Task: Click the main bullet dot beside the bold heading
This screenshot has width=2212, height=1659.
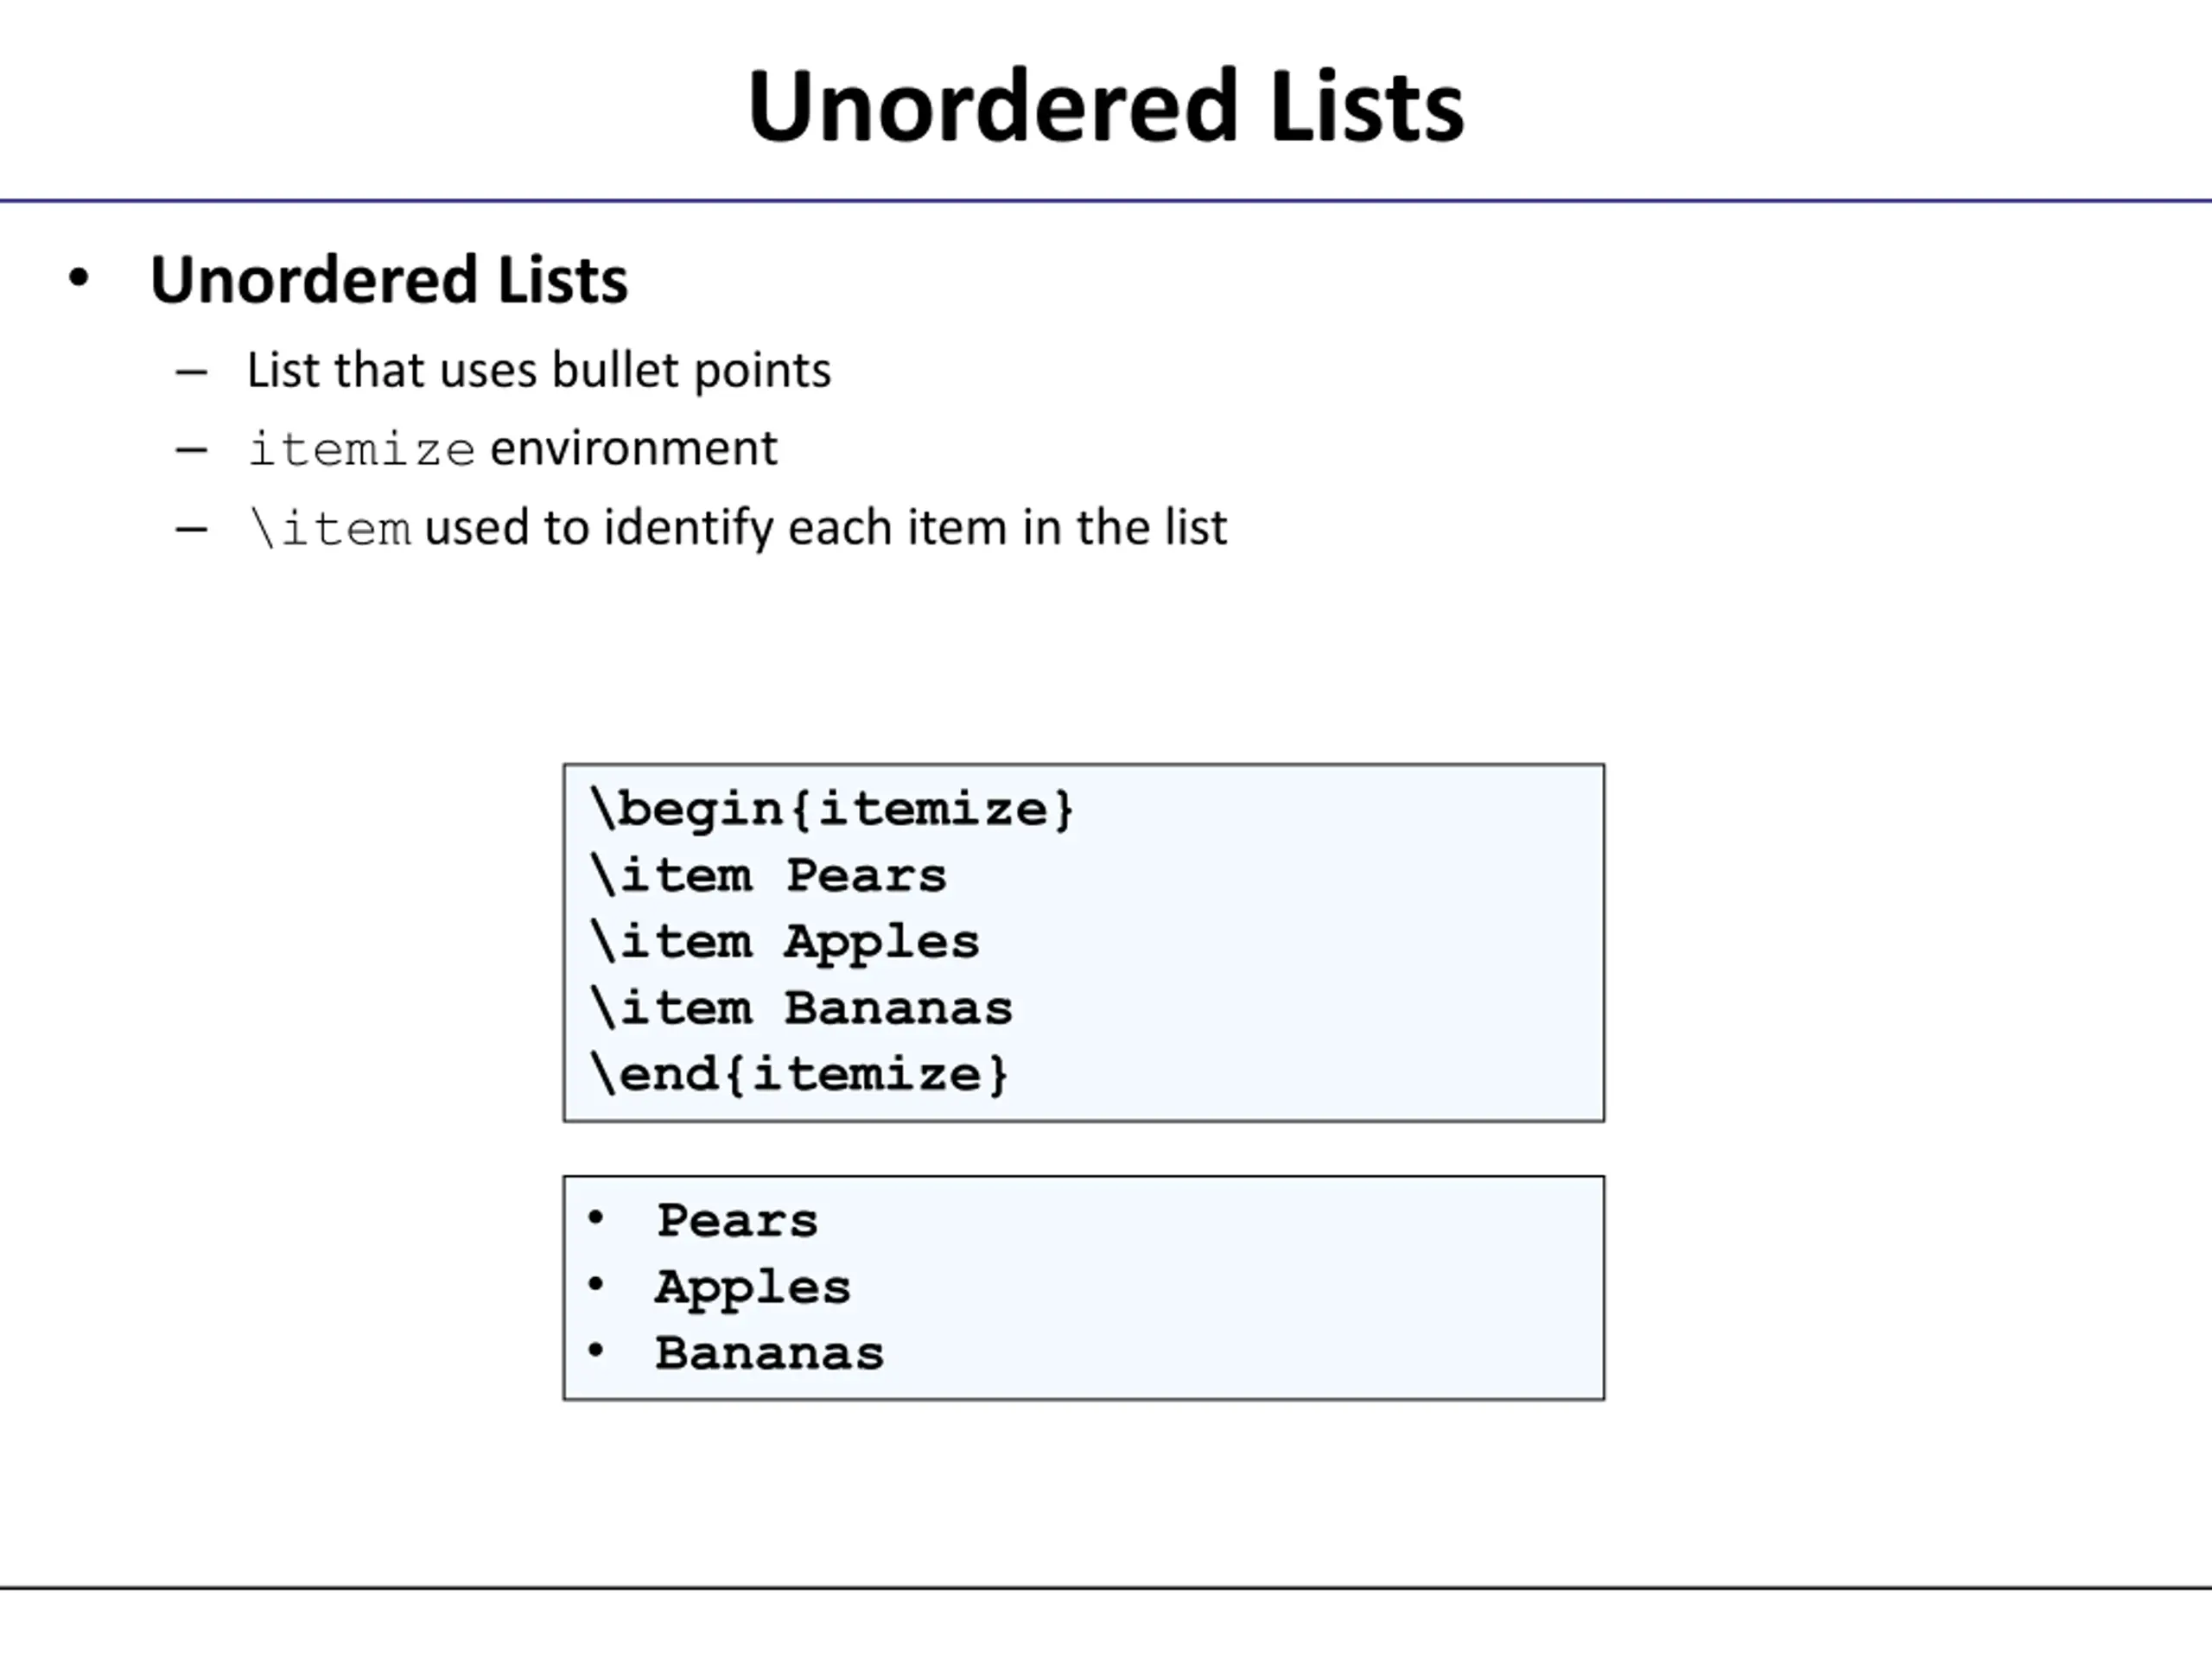Action: (79, 278)
